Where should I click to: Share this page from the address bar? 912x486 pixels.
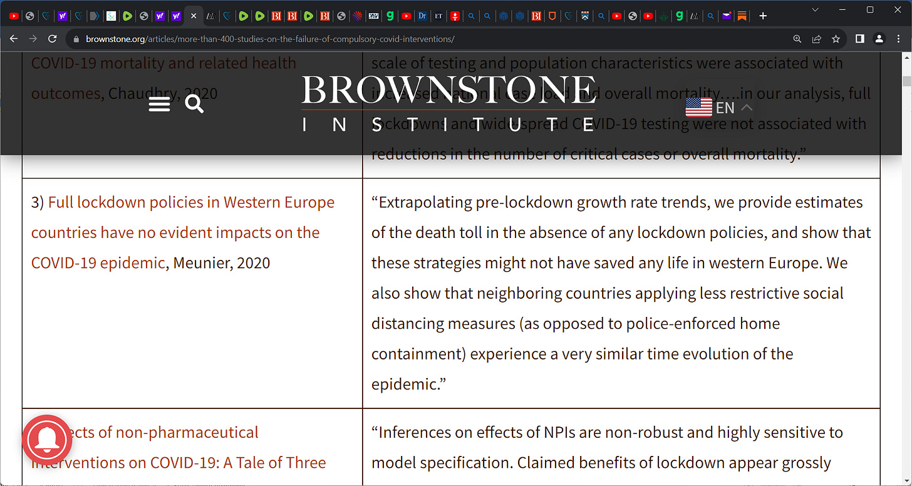(817, 39)
